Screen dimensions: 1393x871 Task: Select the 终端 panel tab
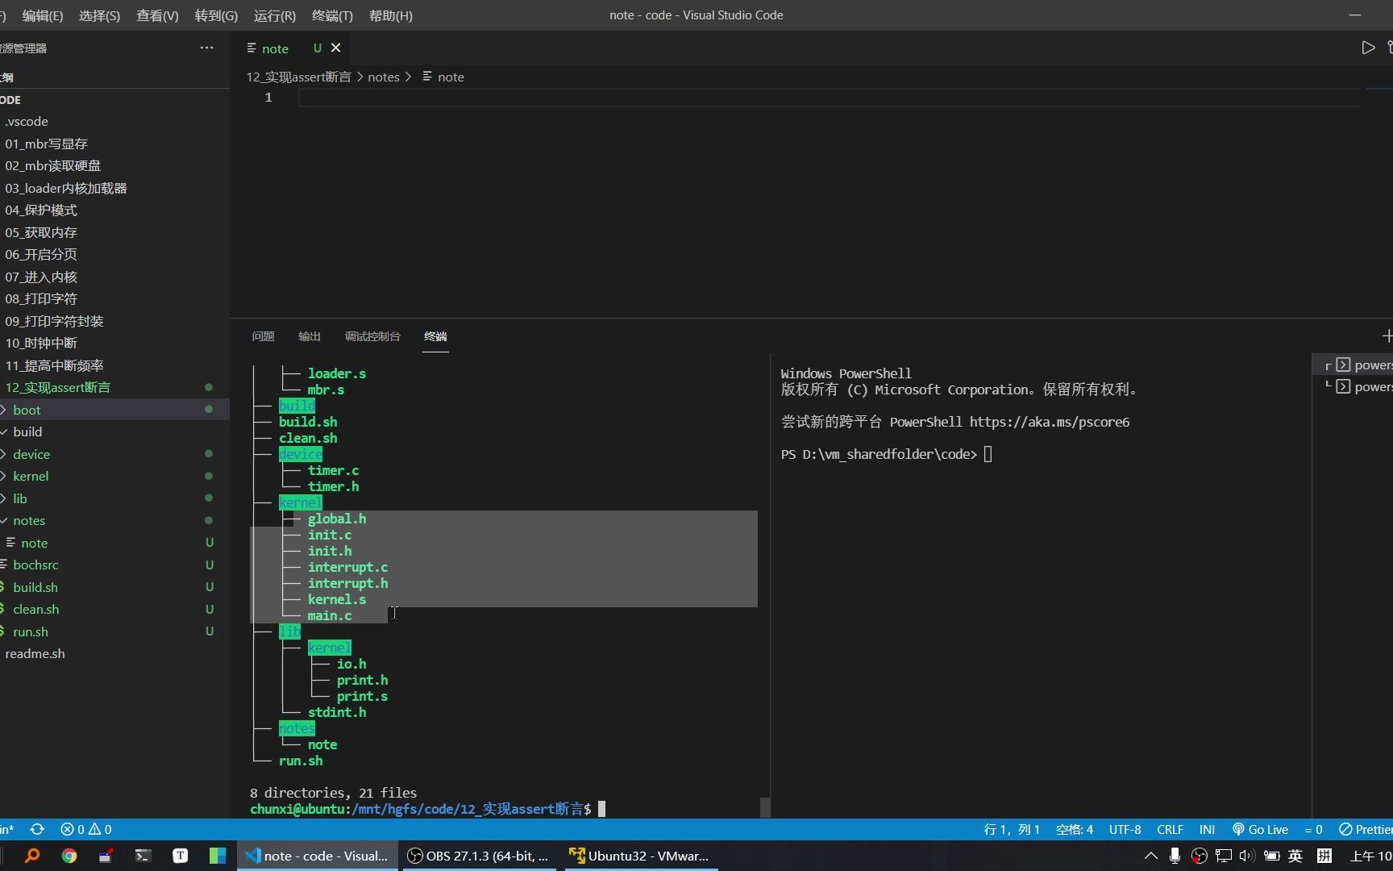[x=435, y=336]
